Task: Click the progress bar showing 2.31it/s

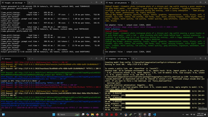Action: point(150,91)
